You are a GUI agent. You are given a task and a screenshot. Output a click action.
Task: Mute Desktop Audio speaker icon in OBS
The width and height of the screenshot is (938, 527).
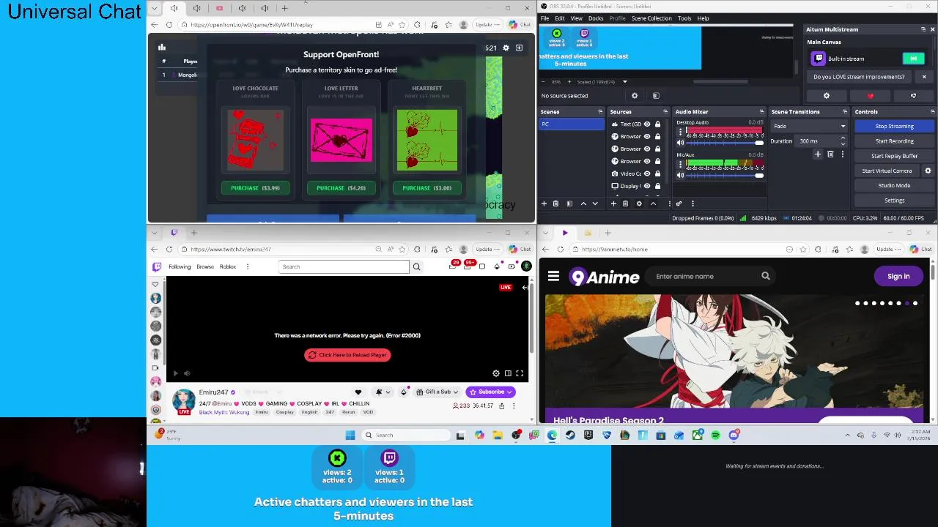(x=680, y=143)
